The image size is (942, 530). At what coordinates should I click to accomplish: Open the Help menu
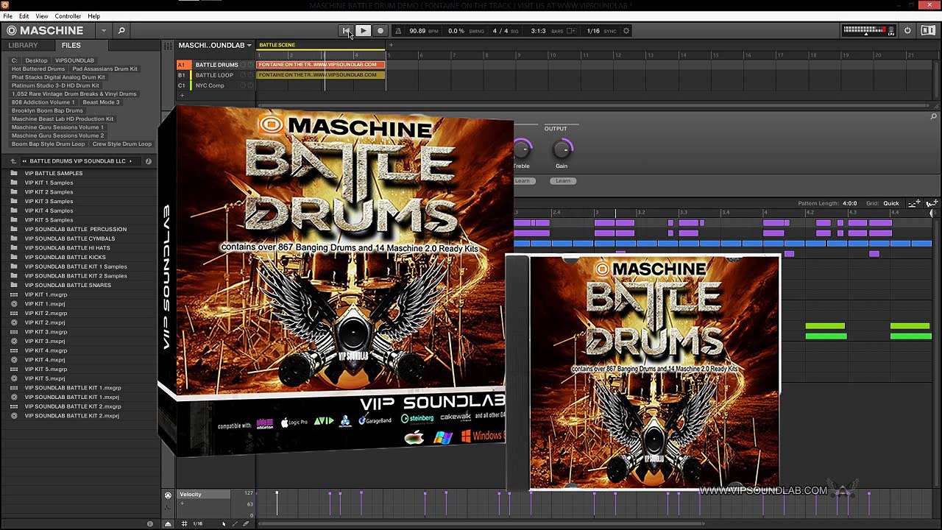[94, 16]
